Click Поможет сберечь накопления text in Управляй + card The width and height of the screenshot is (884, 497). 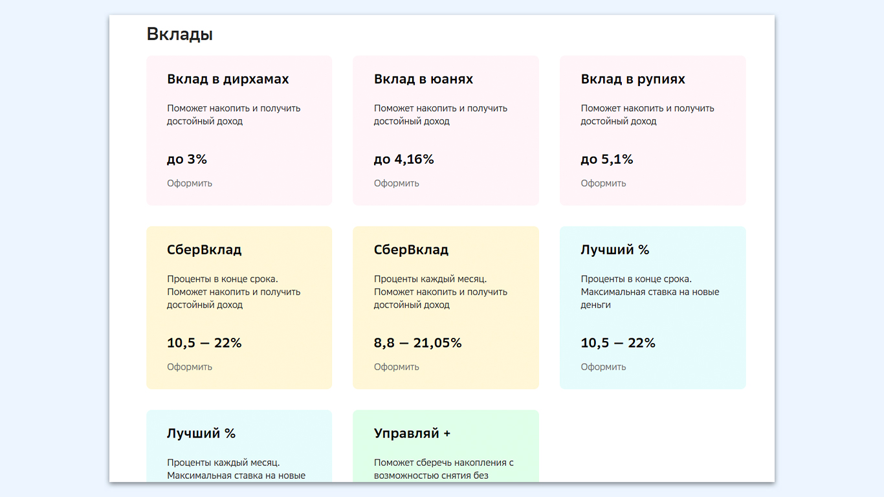coord(444,469)
